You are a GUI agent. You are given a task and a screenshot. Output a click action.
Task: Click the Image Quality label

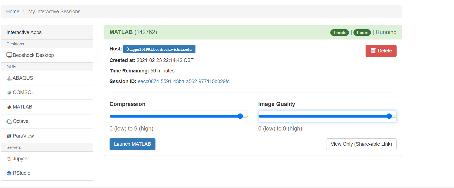[x=277, y=104]
